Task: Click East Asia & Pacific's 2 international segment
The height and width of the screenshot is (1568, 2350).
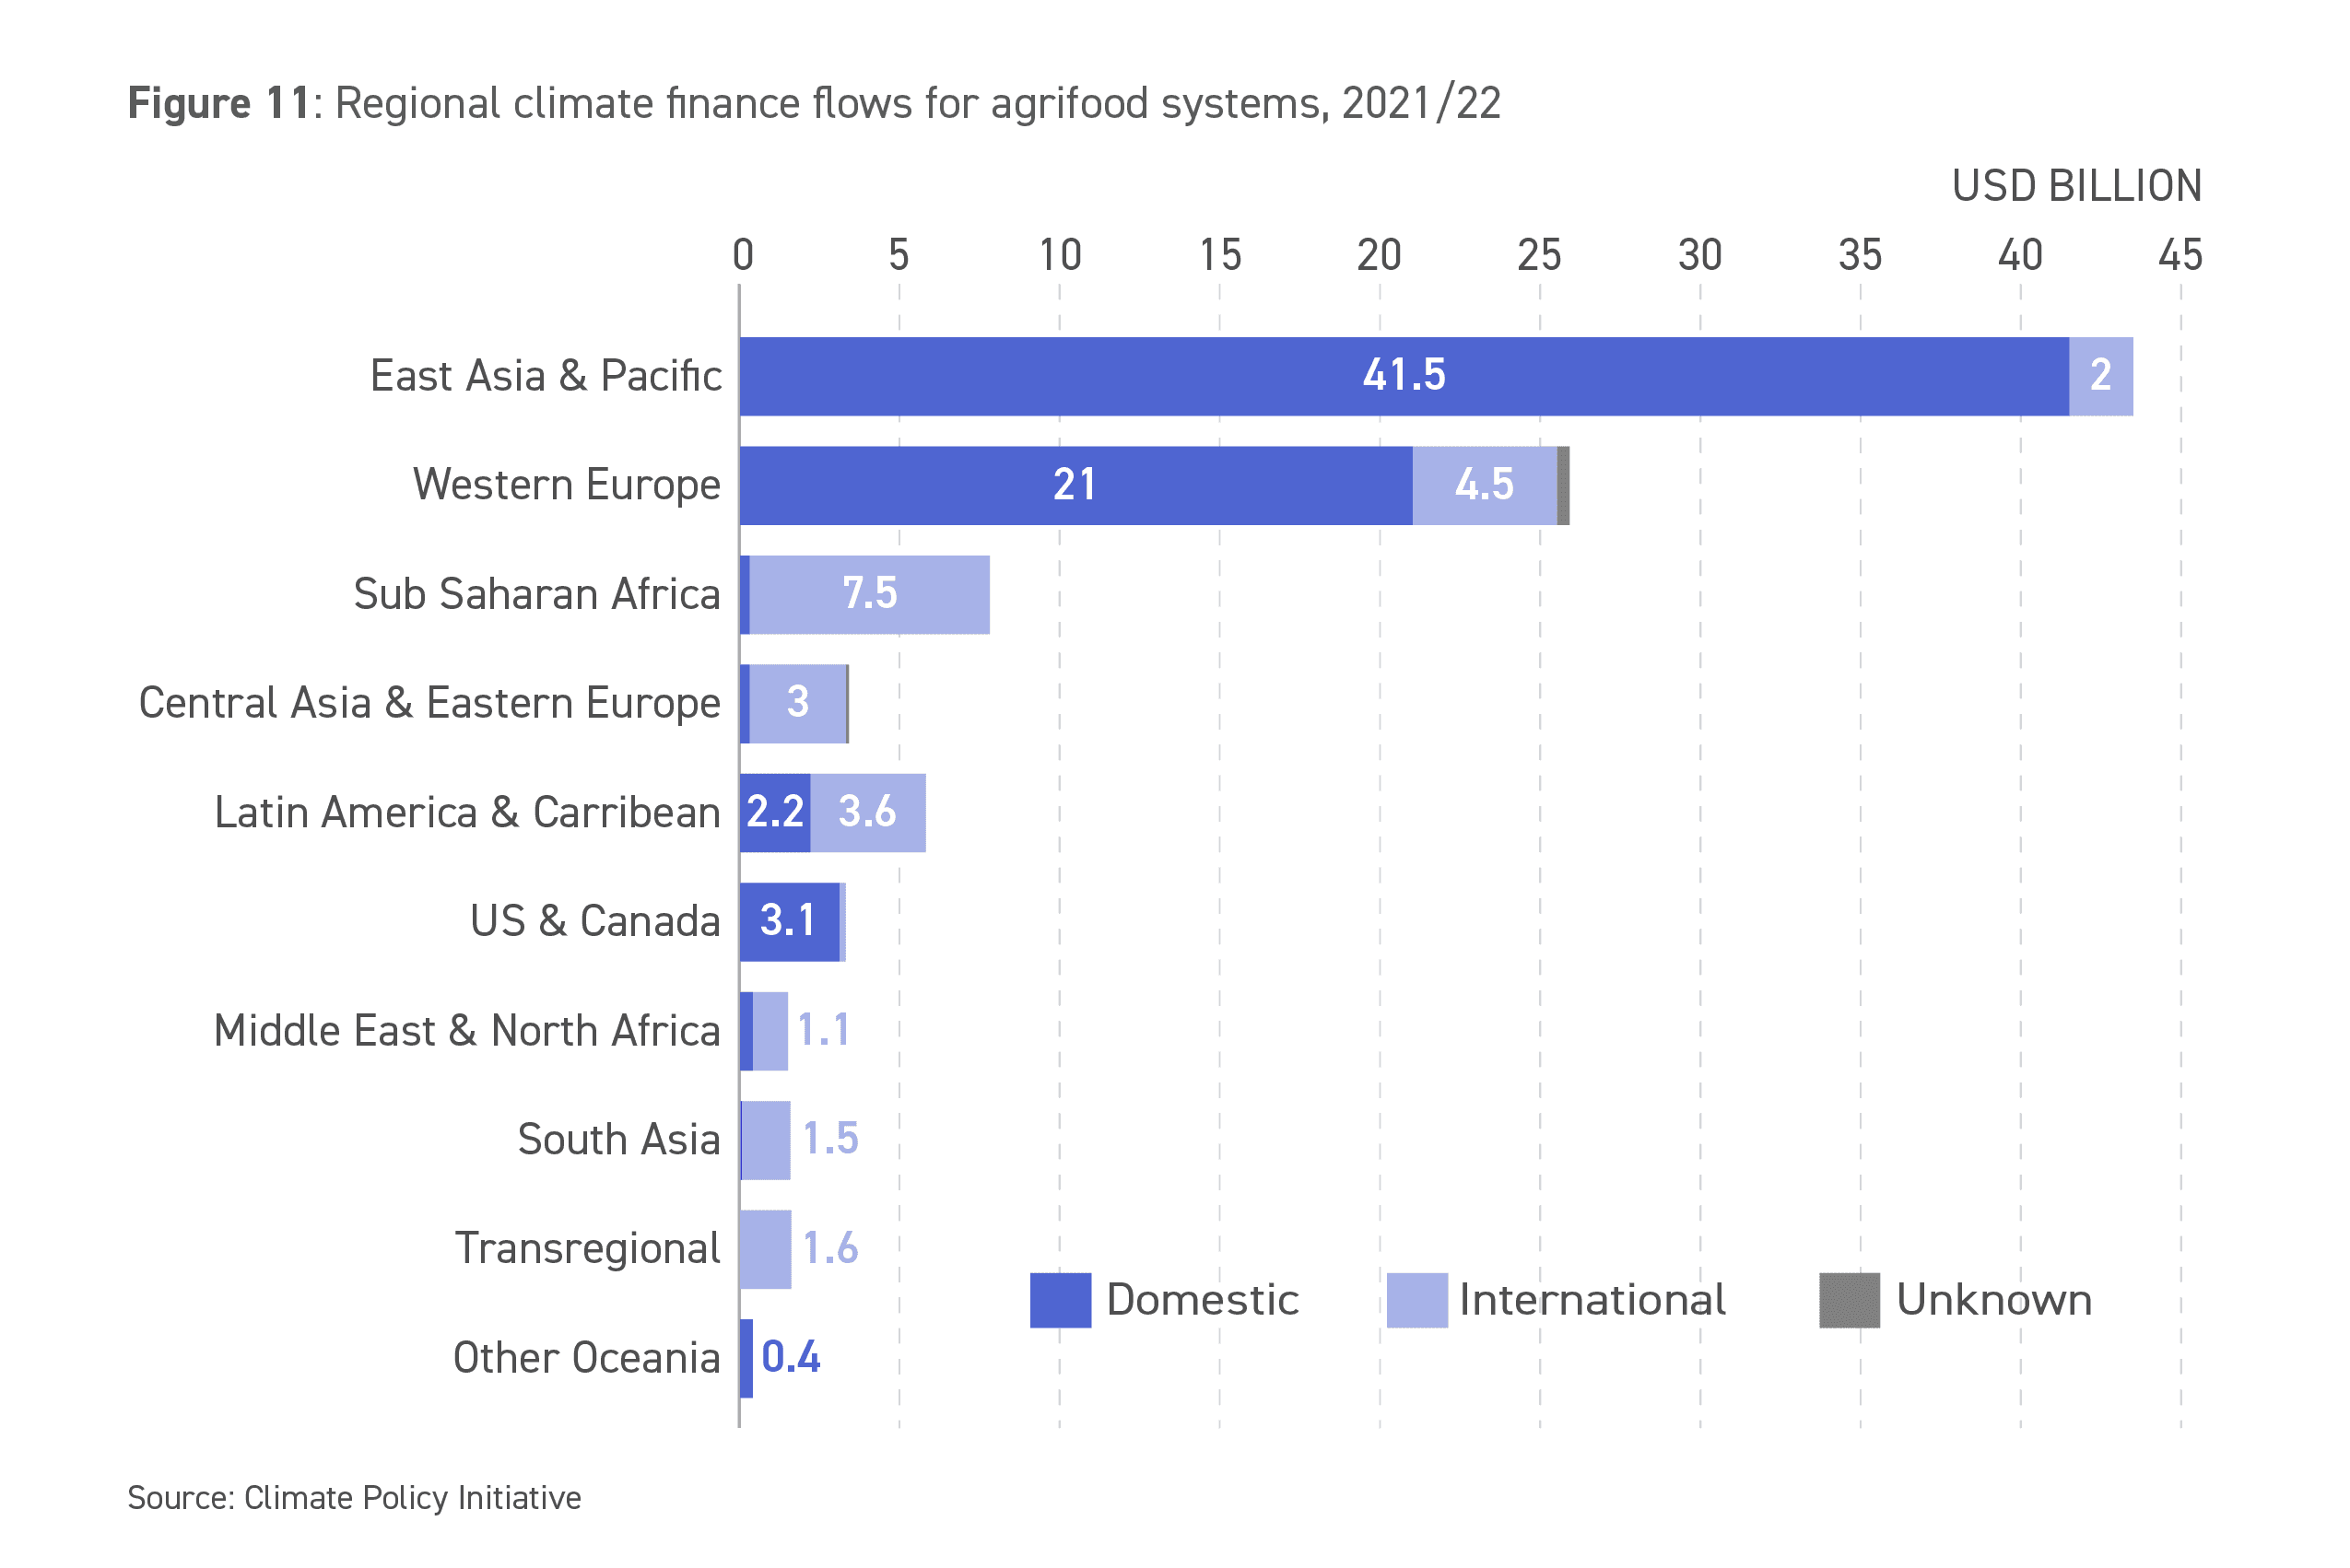Action: tap(2100, 376)
